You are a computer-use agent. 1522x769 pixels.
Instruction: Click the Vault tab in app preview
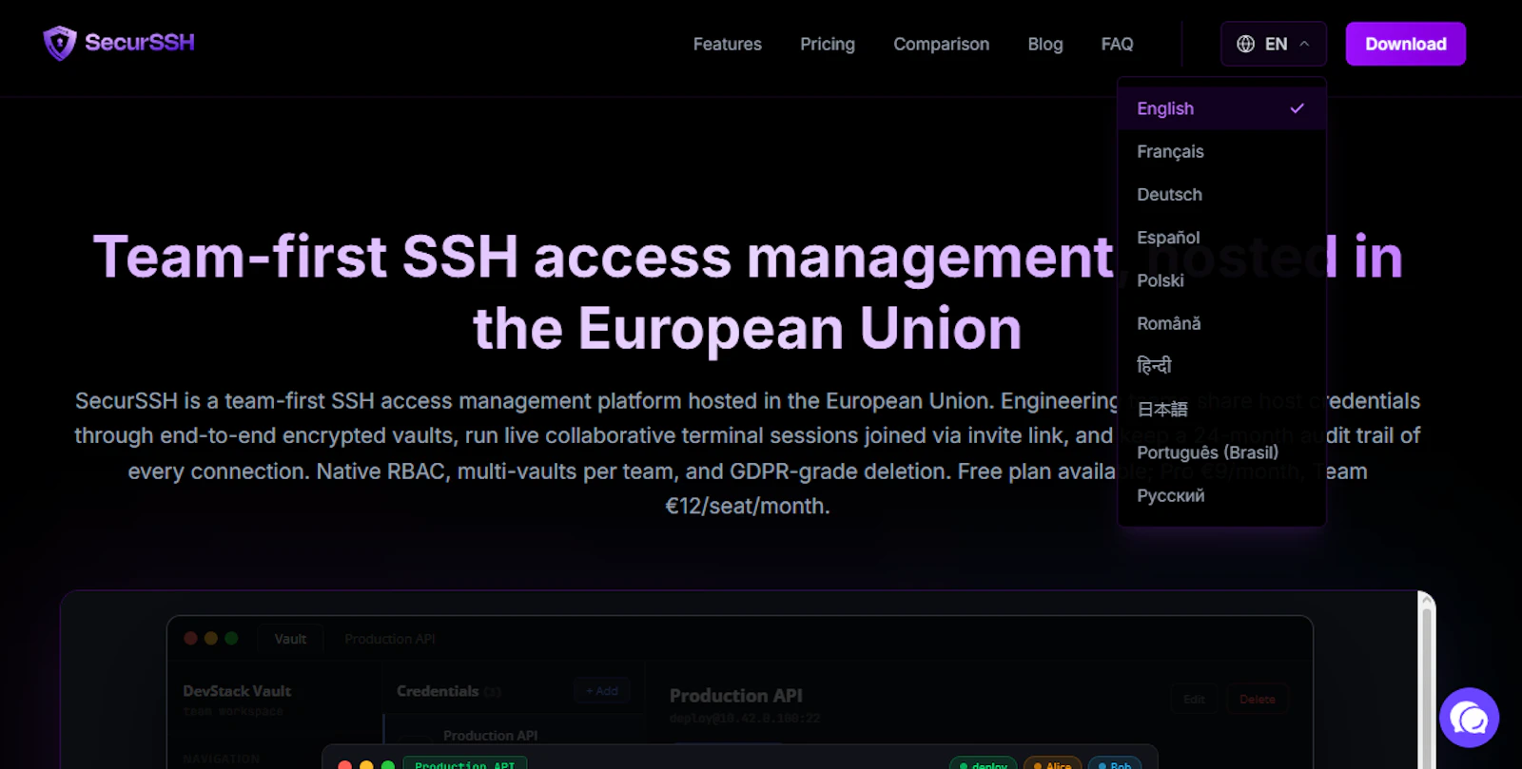290,639
